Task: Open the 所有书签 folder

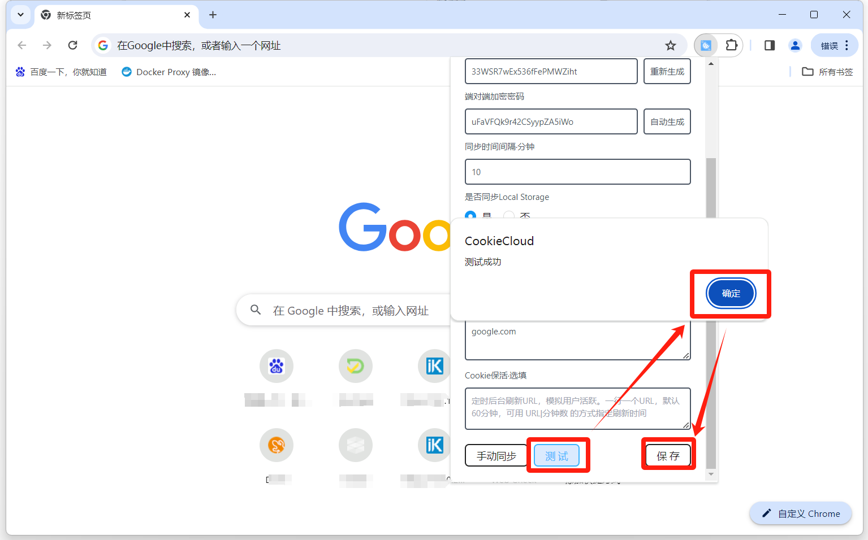Action: pos(827,72)
